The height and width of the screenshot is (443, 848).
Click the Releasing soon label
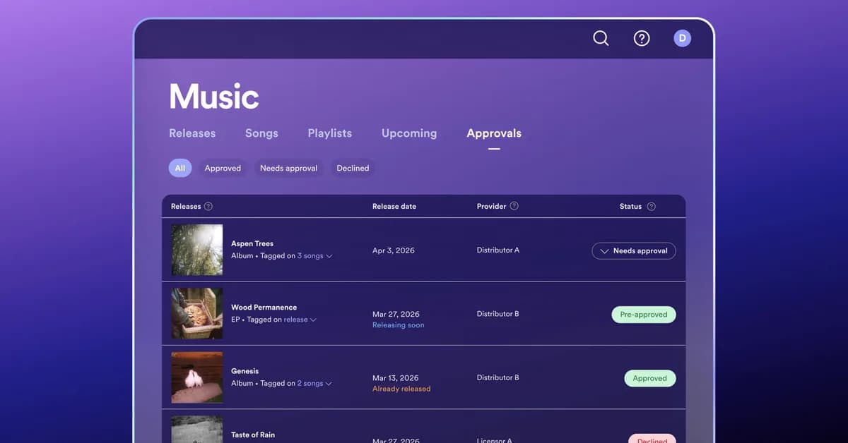pyautogui.click(x=399, y=325)
